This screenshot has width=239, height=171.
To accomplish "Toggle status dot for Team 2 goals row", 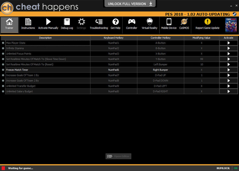I will tap(3, 81).
